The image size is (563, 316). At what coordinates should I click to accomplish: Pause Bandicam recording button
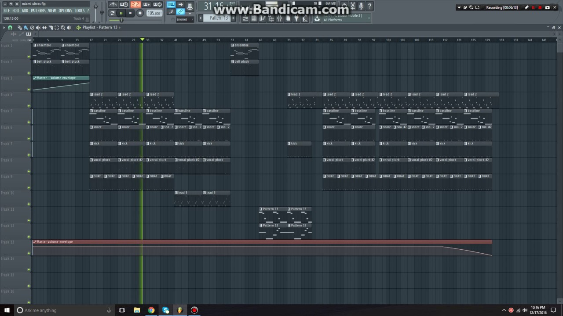533,7
